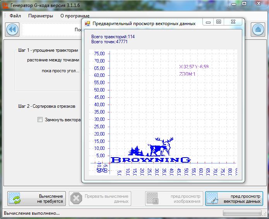Screen dimensions: 269x219
Task: Click the Вычисление не требуется button
Action: pyautogui.click(x=36, y=199)
